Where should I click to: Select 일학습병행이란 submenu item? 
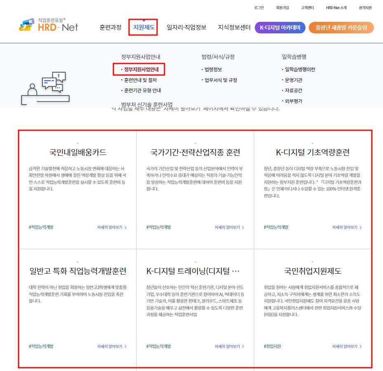(300, 69)
